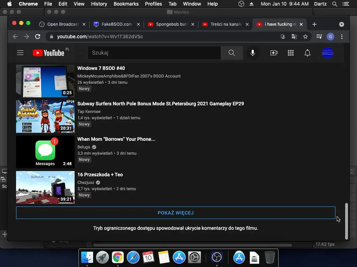Open the Apple menu
The image size is (357, 267).
[9, 4]
